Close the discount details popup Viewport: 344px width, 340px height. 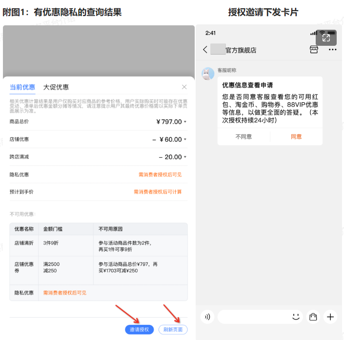pyautogui.click(x=184, y=87)
